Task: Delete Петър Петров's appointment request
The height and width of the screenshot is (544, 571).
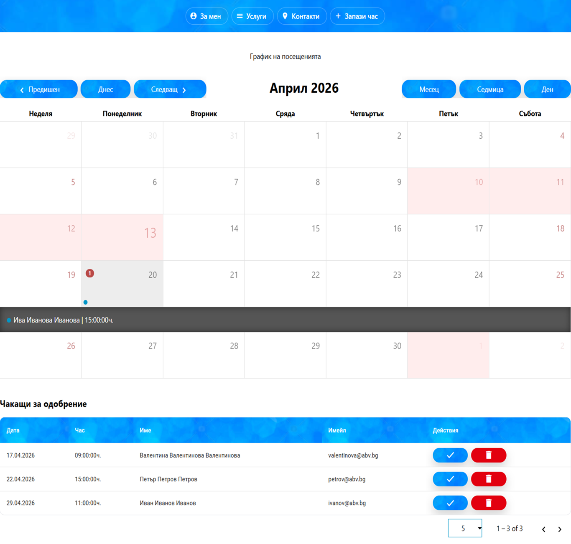Action: point(489,479)
